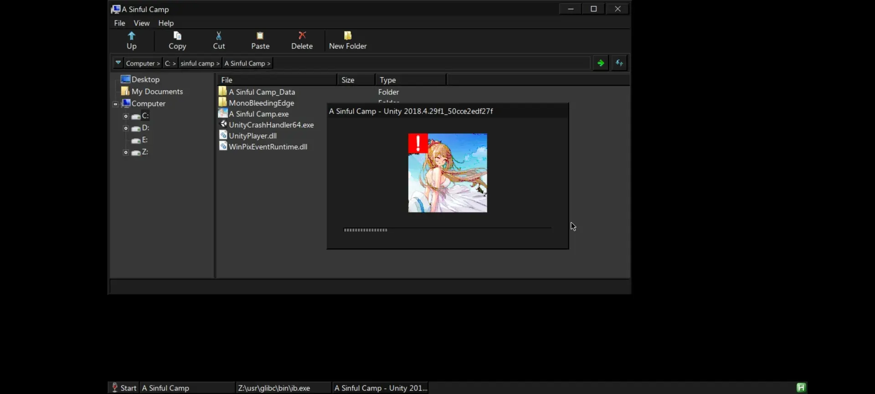This screenshot has width=875, height=394.
Task: Select the C: drive in tree
Action: pos(145,116)
